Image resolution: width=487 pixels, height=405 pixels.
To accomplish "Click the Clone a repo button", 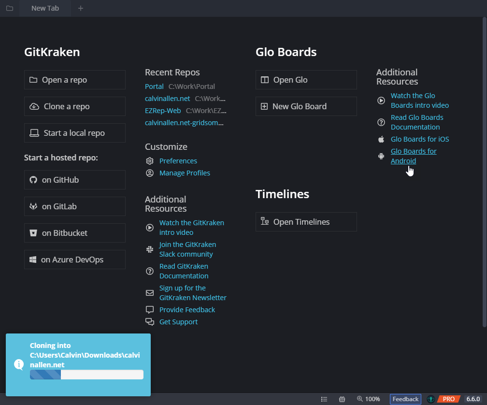I will (x=75, y=106).
